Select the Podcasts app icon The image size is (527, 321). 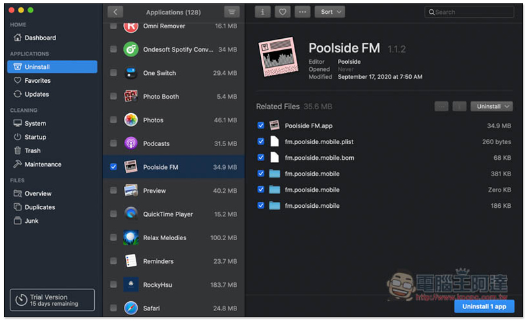coord(130,143)
